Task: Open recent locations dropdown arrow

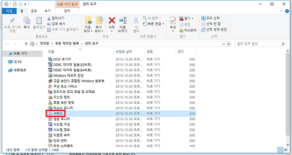Action: (21, 44)
